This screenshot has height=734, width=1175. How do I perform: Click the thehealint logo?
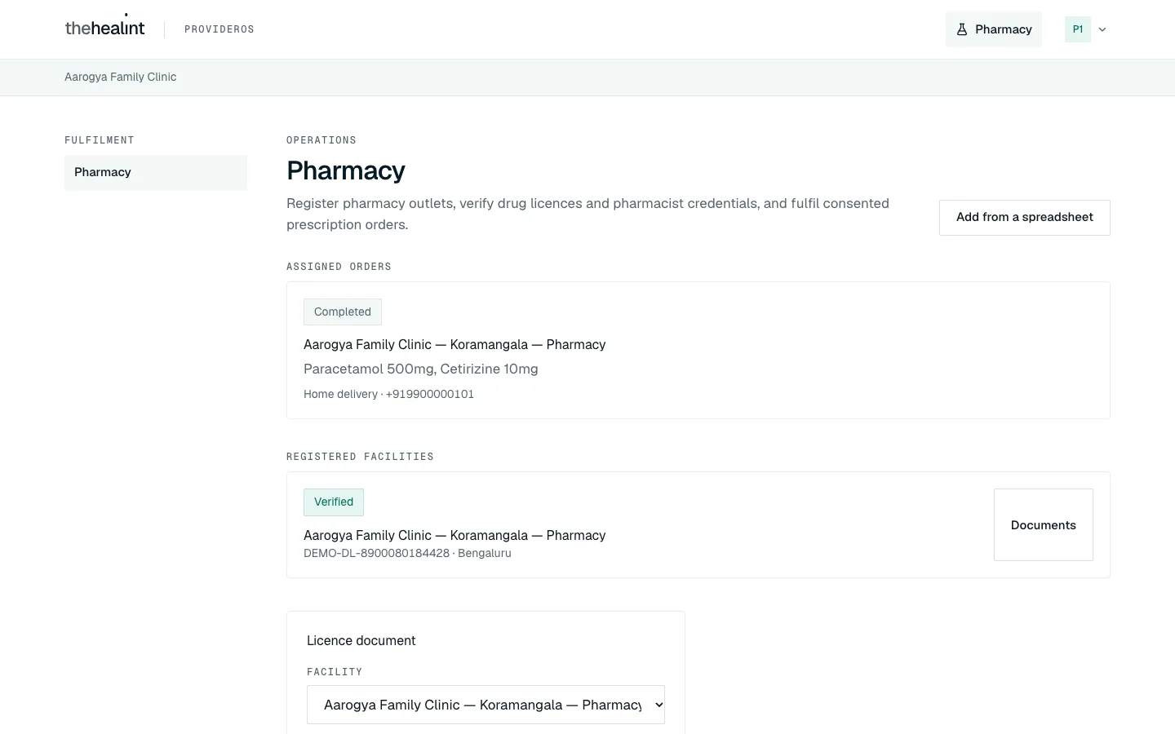point(104,27)
